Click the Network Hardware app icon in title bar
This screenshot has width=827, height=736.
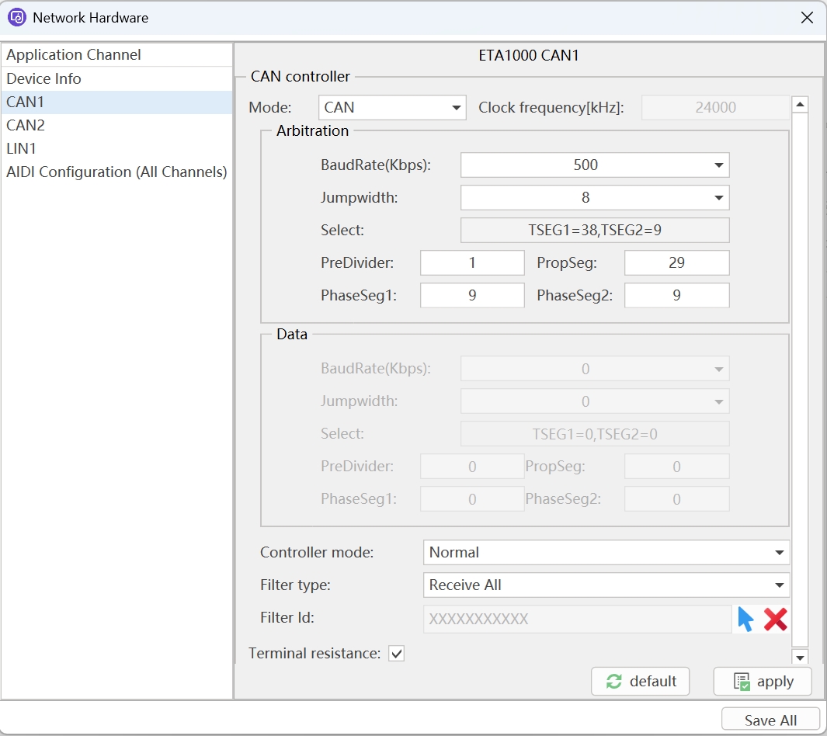point(17,17)
